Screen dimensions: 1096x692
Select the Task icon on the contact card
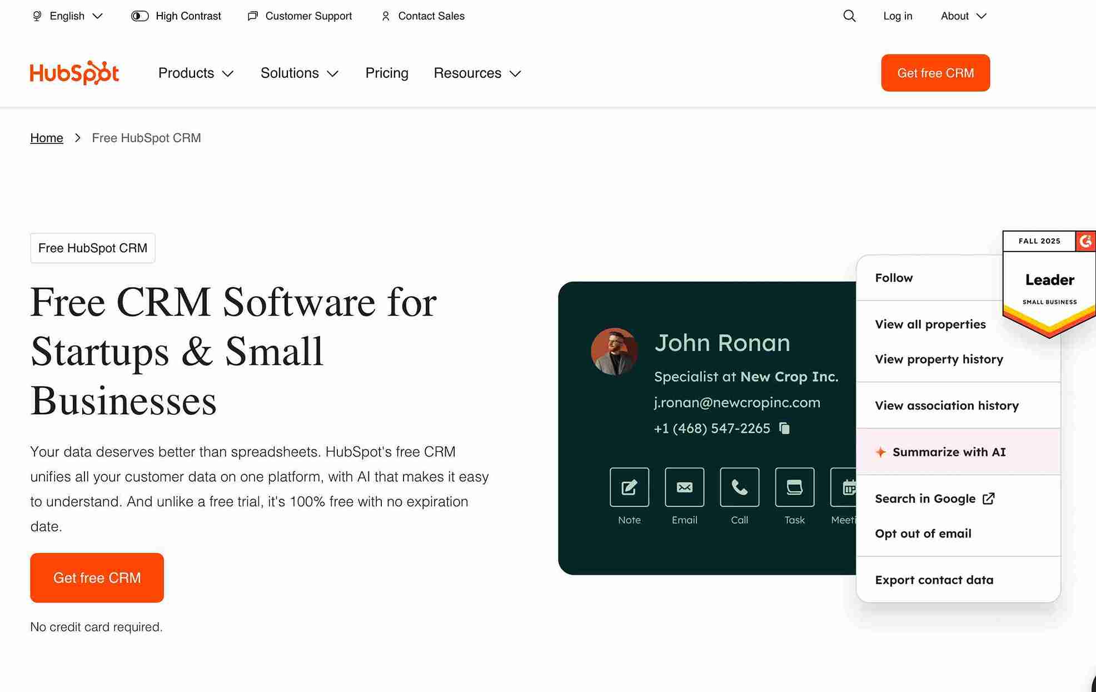coord(794,487)
